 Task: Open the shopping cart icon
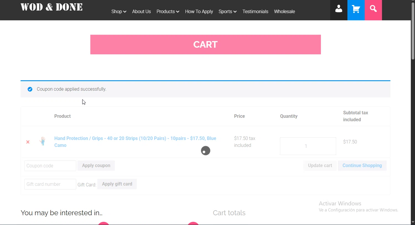pos(356,9)
